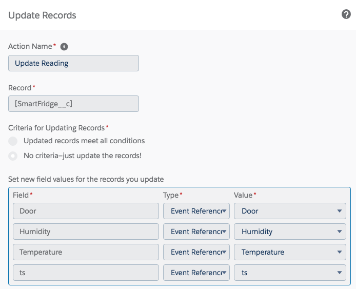Click the Humidity field input

tap(86, 232)
